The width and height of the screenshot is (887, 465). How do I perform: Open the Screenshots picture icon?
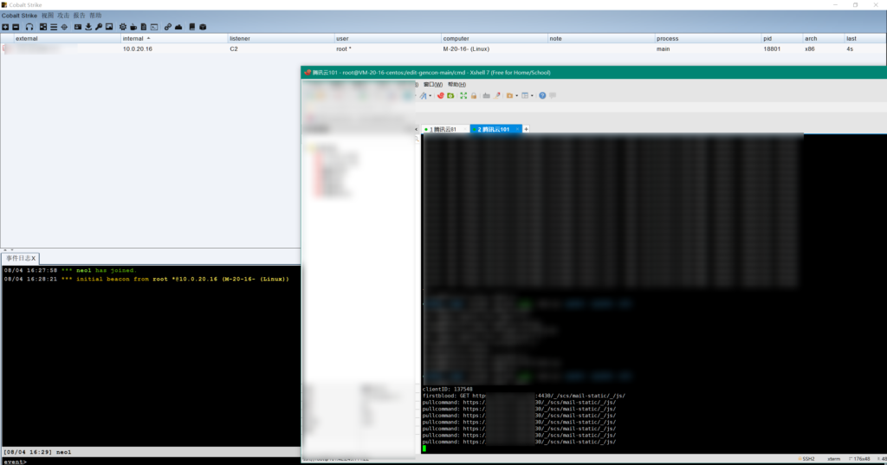coord(109,27)
